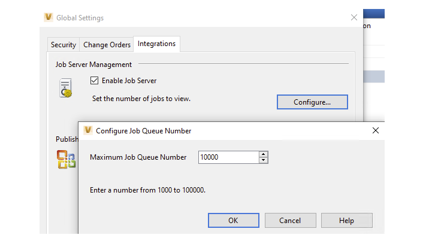Switch to the Security tab
The image size is (435, 244).
point(64,45)
